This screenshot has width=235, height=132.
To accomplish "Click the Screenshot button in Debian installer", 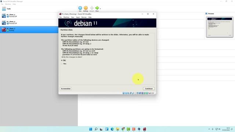I will tap(66, 89).
